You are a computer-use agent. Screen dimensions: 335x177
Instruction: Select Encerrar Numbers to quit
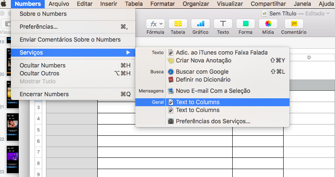click(73, 94)
